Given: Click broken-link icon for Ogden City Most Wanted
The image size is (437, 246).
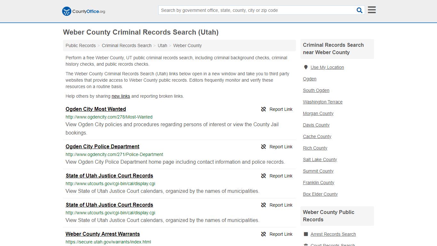Looking at the screenshot, I should 264,109.
